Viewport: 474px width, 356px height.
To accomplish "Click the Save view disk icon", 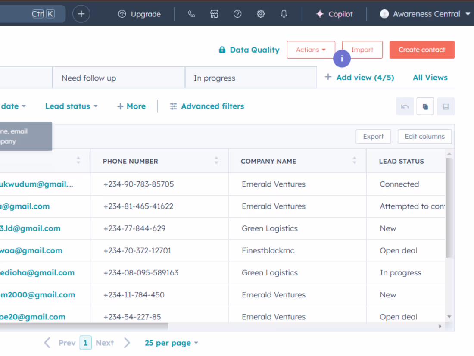I will click(446, 106).
